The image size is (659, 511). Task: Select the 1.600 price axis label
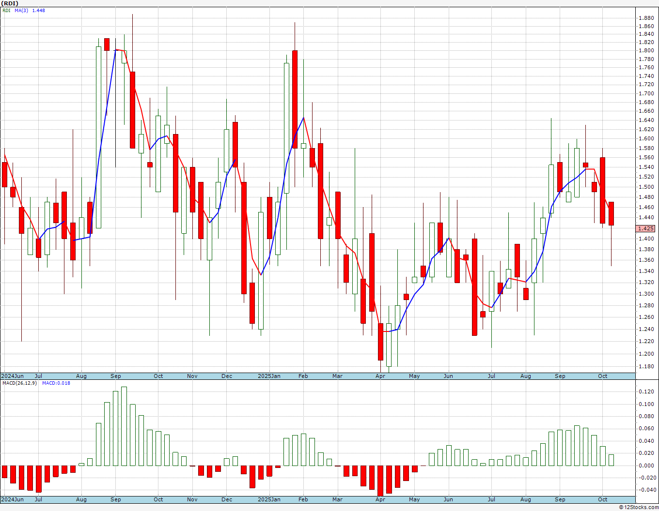coord(646,138)
